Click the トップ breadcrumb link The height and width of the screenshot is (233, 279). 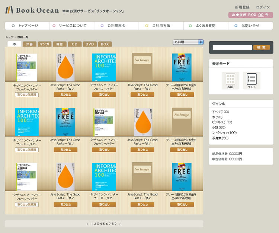9,37
